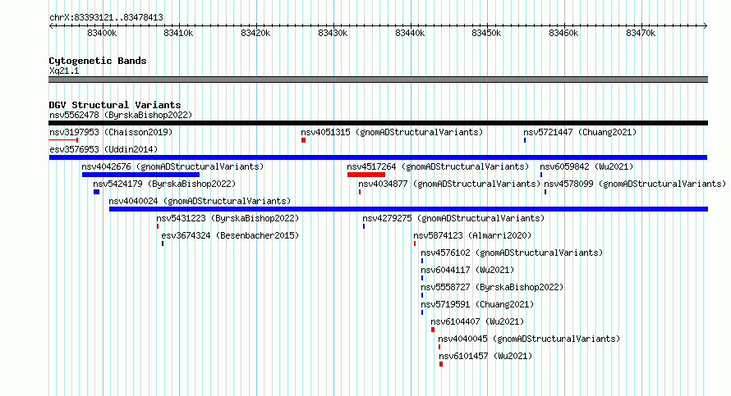Click the 83460k ruler tick label
The image size is (731, 396).
[563, 33]
